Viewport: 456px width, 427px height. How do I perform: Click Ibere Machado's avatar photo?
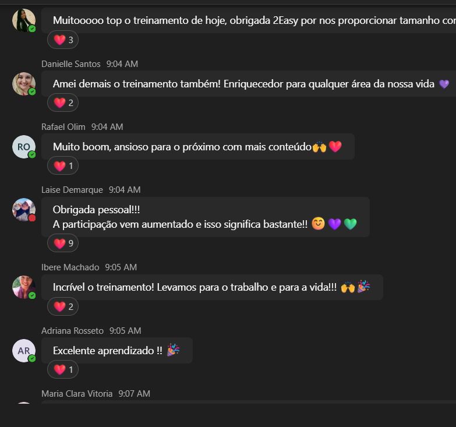coord(24,287)
